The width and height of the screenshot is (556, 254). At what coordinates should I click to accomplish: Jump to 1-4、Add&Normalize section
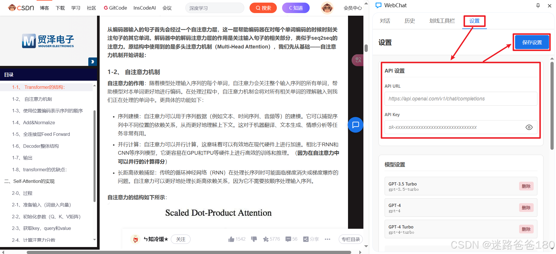pos(33,123)
